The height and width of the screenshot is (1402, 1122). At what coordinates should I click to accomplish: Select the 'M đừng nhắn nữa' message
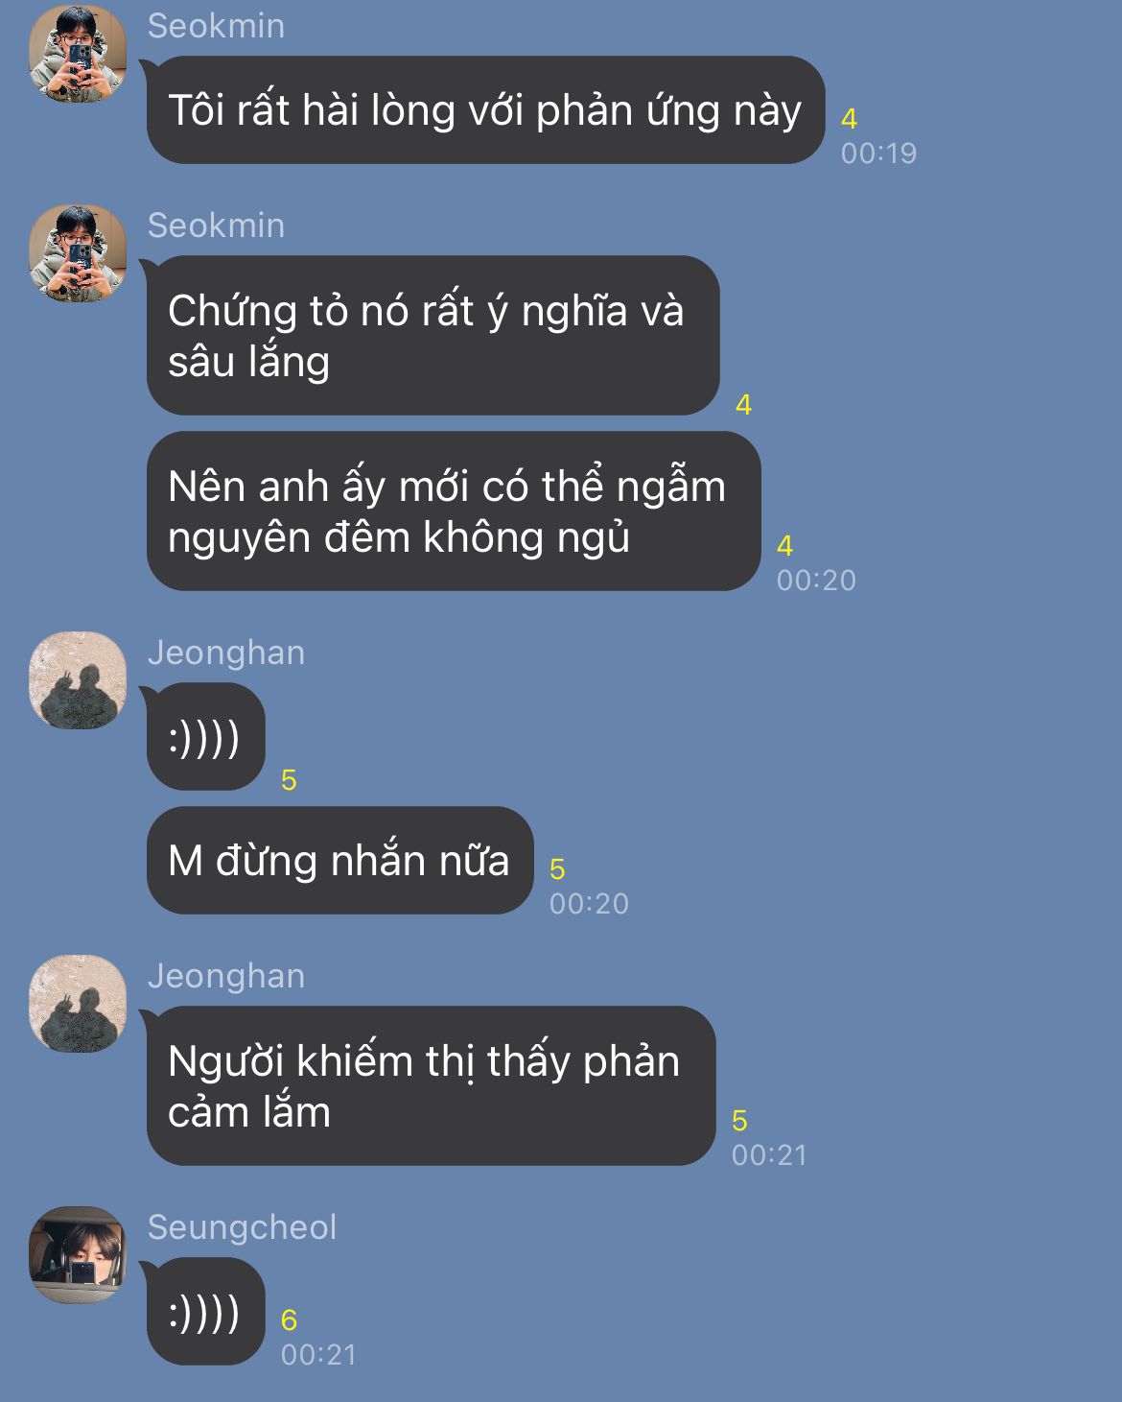tap(339, 861)
